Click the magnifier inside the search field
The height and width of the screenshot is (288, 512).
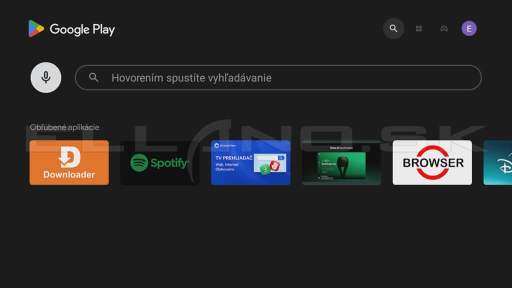click(x=93, y=77)
